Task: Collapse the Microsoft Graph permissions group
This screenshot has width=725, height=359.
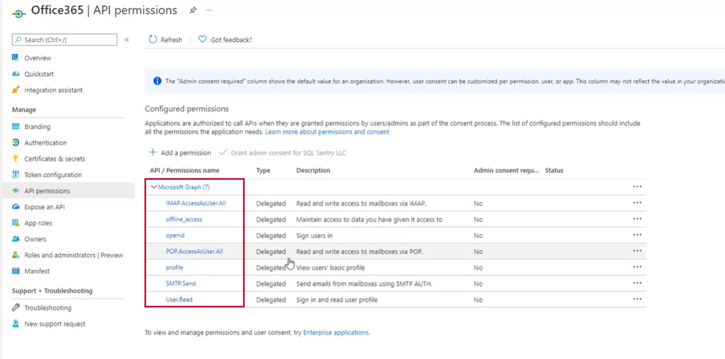Action: [155, 187]
